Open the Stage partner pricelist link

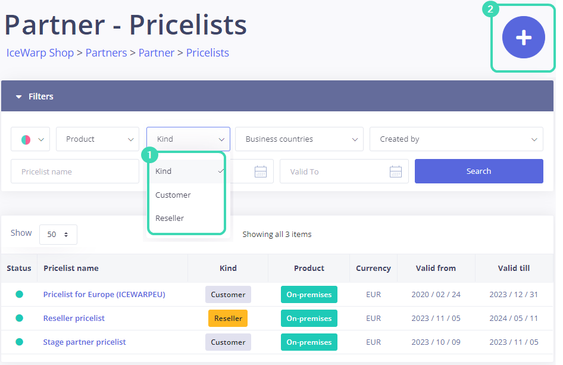tap(85, 342)
